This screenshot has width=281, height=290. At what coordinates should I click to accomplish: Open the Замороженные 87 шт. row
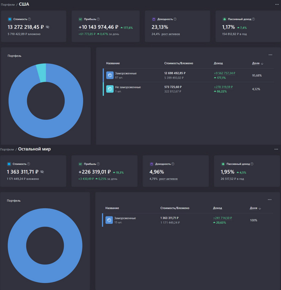[188, 75]
